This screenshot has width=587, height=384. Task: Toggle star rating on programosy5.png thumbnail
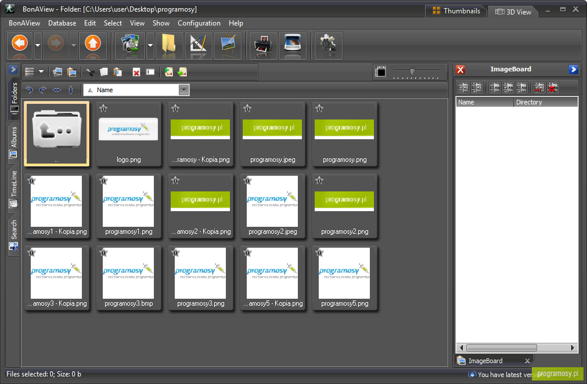pos(319,253)
